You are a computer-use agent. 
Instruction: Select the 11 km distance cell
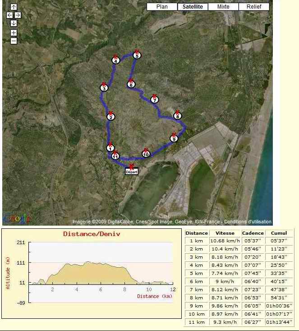coord(197,322)
